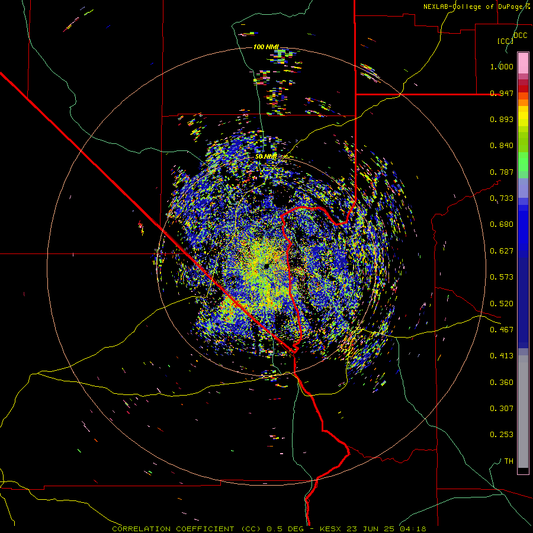This screenshot has height=533, width=533.
Task: Click the red segment of the color bar
Action: click(523, 89)
